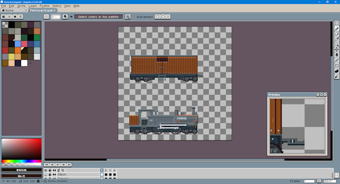
Task: Select the Line tool
Action: 336,60
